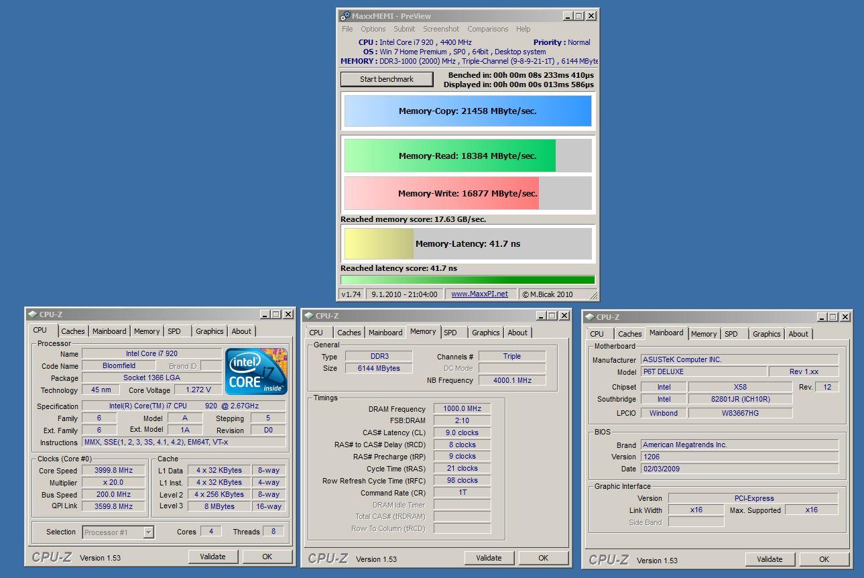This screenshot has width=864, height=578.
Task: Click the FSB:DRAM 2:10 field
Action: [x=462, y=421]
